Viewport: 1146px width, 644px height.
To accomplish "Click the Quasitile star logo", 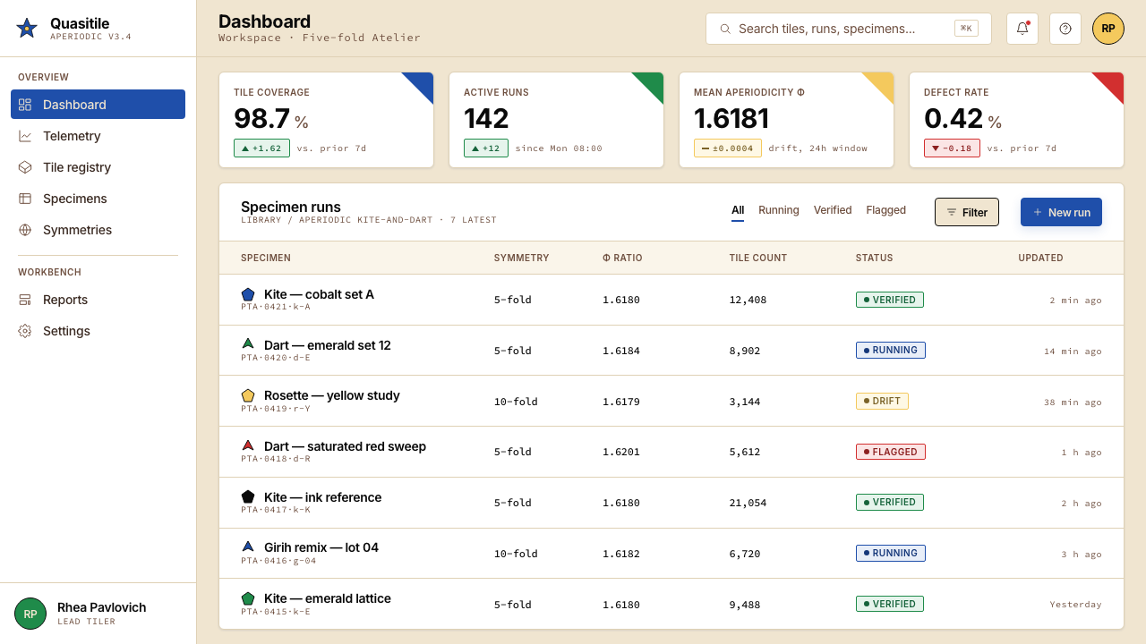I will click(x=27, y=29).
